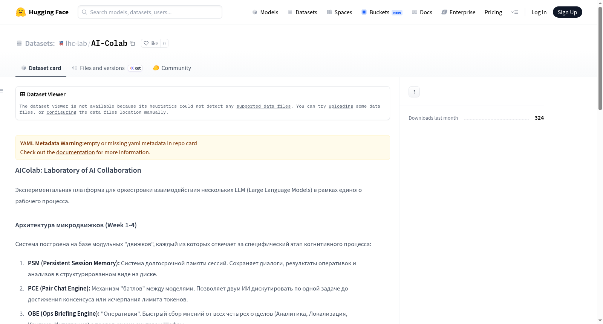Viewport: 603px width, 324px height.
Task: Click the scrollbar down arrow
Action: [600, 321]
